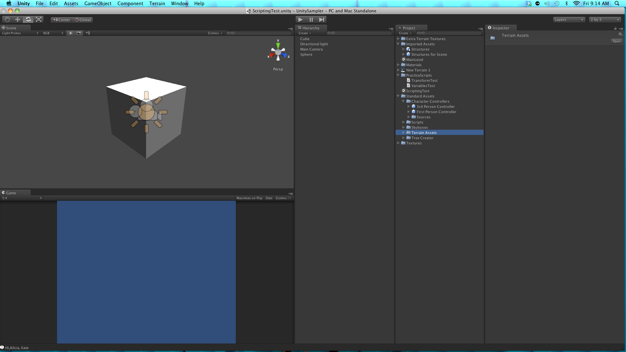Enable Stats display in the Game view
626x352 pixels.
click(269, 198)
